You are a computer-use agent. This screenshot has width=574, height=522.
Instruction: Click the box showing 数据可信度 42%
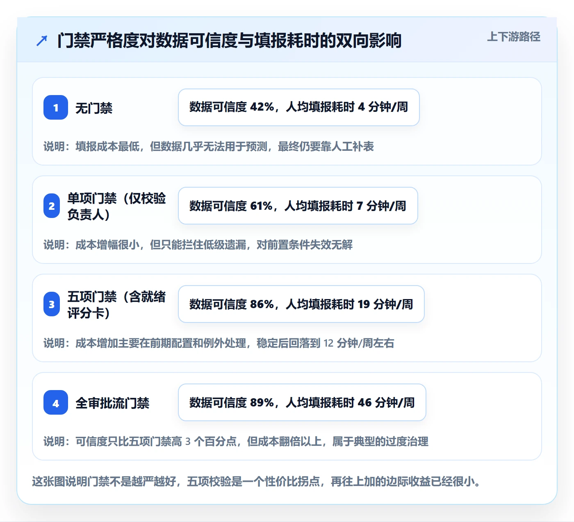point(299,107)
